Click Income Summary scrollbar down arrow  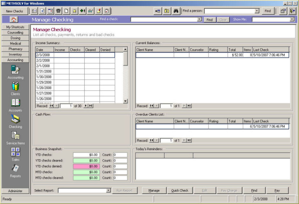point(125,101)
